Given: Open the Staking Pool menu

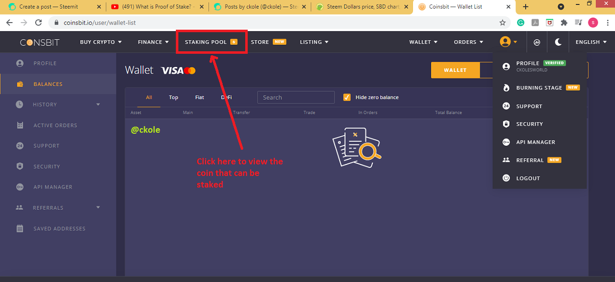Looking at the screenshot, I should (x=211, y=42).
